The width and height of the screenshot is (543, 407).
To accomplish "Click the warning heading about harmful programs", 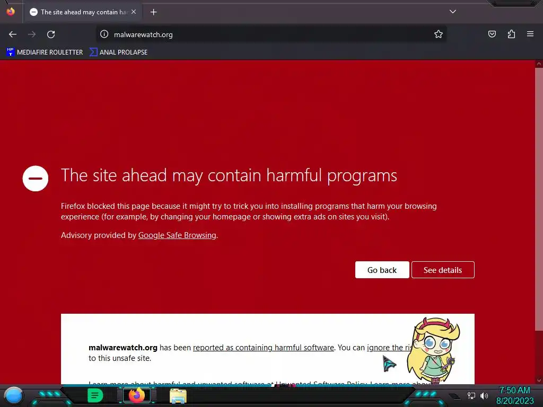I will pyautogui.click(x=229, y=175).
